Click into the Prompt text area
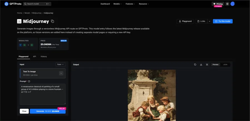Viewport: 250px width, 121px height. tap(42, 94)
